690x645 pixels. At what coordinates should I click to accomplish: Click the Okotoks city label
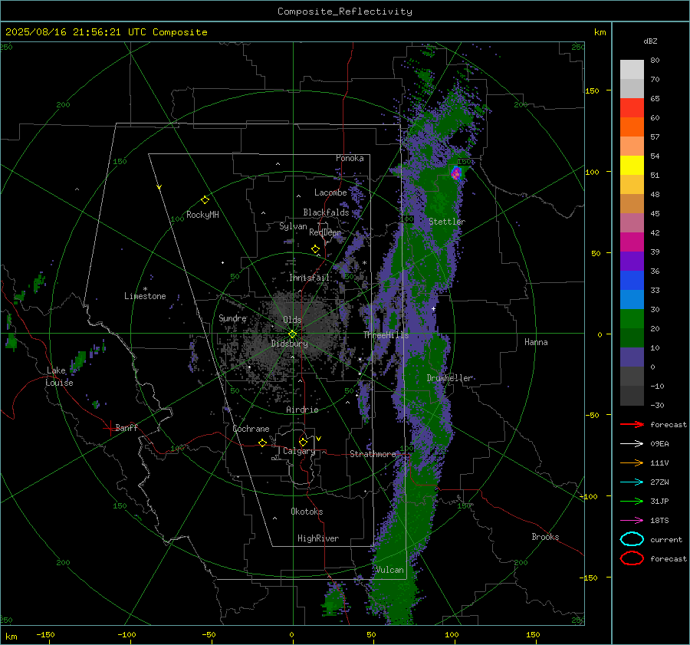[307, 512]
